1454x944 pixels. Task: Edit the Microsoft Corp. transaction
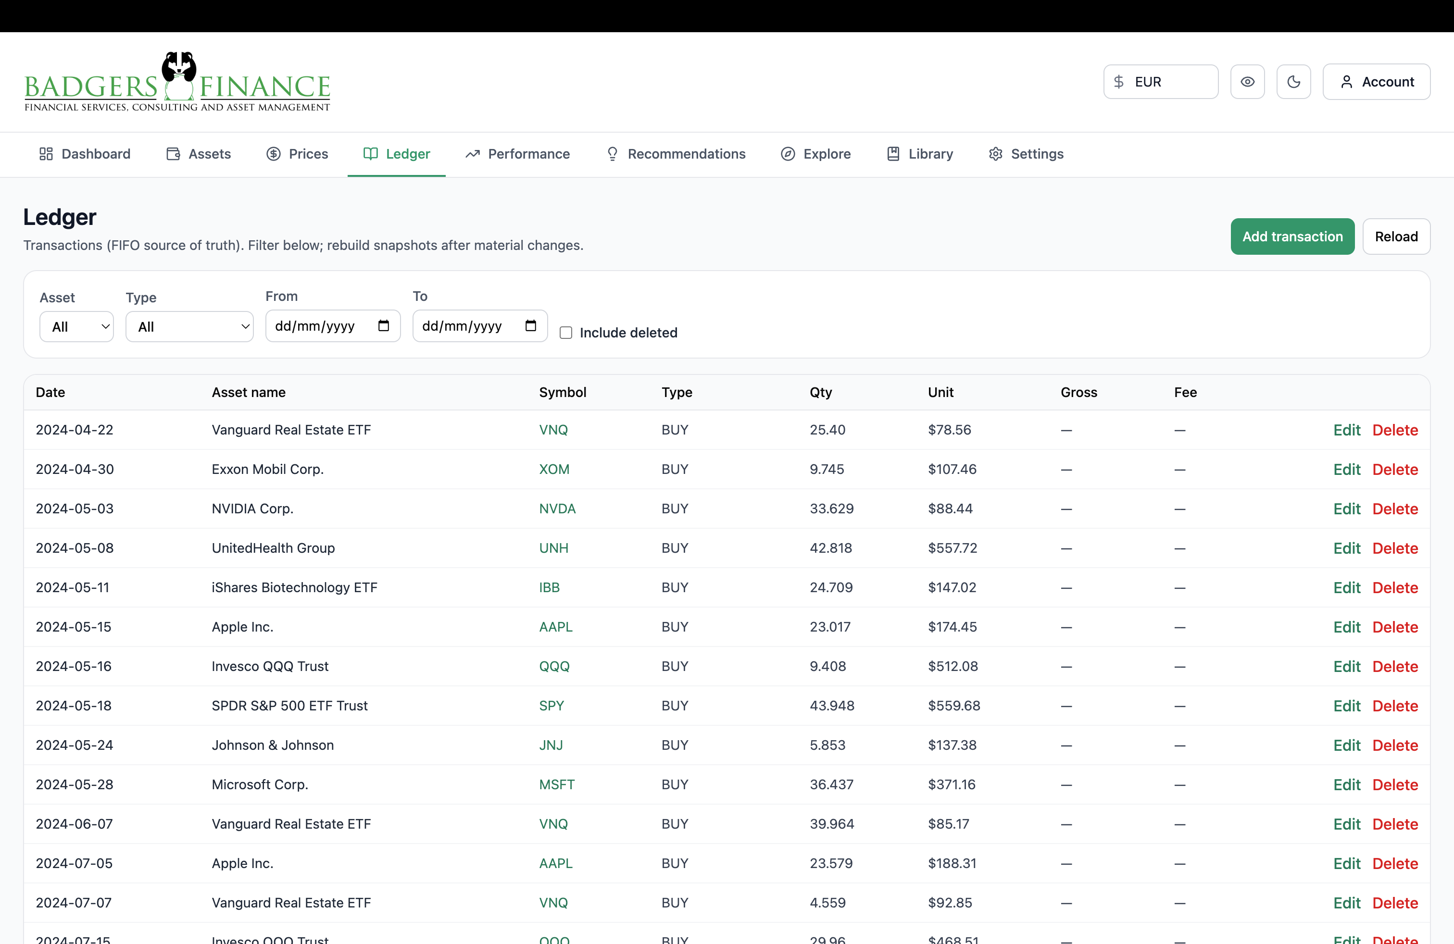pyautogui.click(x=1346, y=784)
